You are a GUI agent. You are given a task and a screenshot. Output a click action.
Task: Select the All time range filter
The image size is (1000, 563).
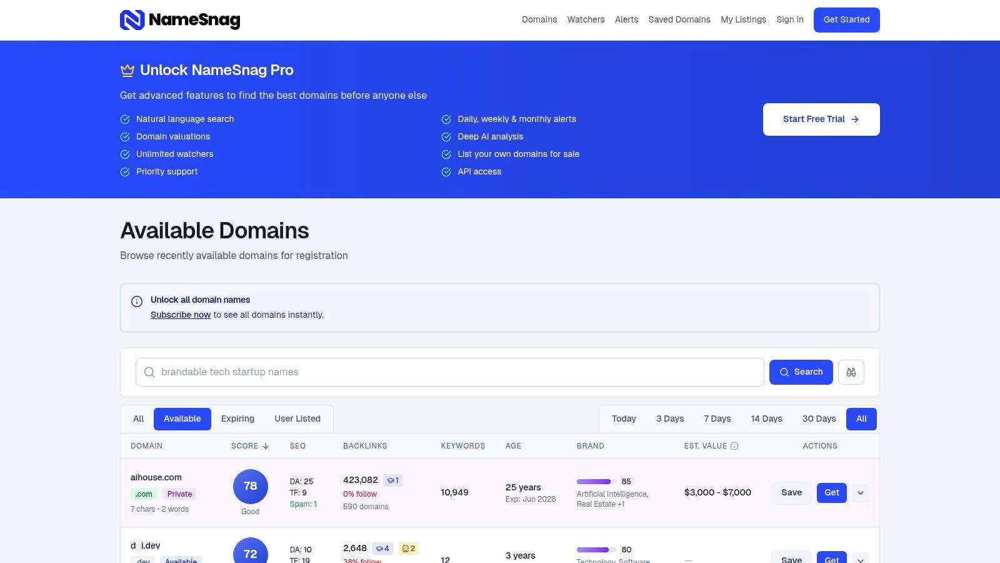861,419
